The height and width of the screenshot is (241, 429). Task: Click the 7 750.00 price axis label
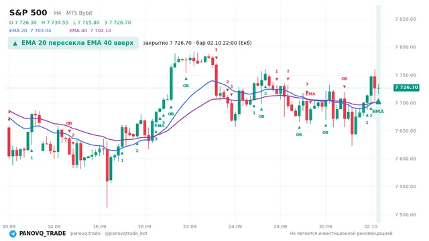coord(406,75)
